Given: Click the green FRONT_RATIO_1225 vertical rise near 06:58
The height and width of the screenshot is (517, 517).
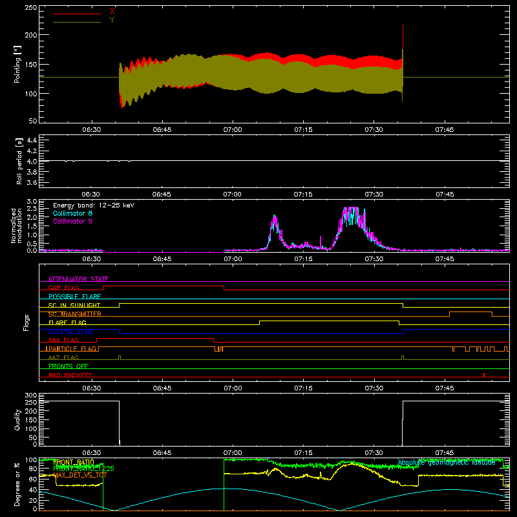Looking at the screenshot, I should (x=224, y=485).
